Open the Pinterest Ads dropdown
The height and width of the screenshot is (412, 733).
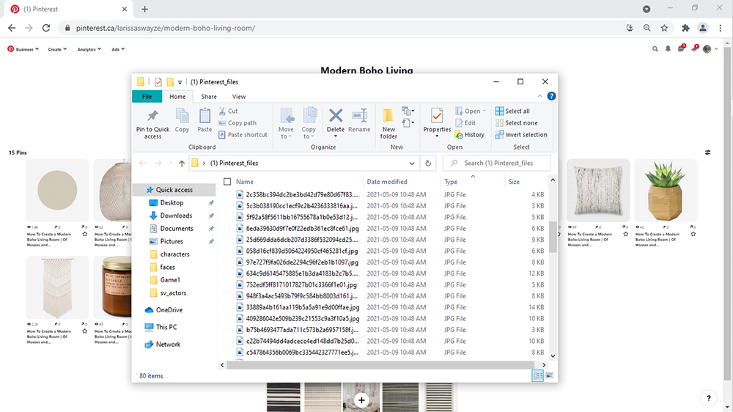(118, 49)
